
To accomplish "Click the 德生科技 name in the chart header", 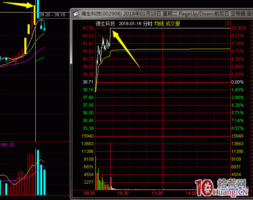I will 105,24.
